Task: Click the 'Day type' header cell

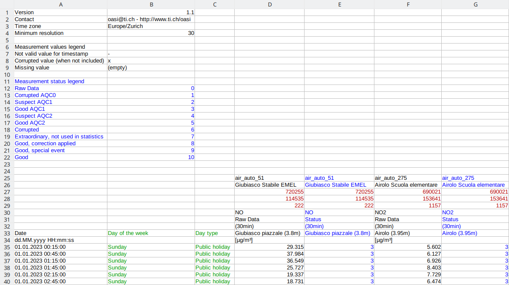Action: click(x=214, y=233)
